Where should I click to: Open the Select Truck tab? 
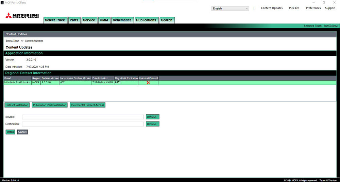coord(55,20)
